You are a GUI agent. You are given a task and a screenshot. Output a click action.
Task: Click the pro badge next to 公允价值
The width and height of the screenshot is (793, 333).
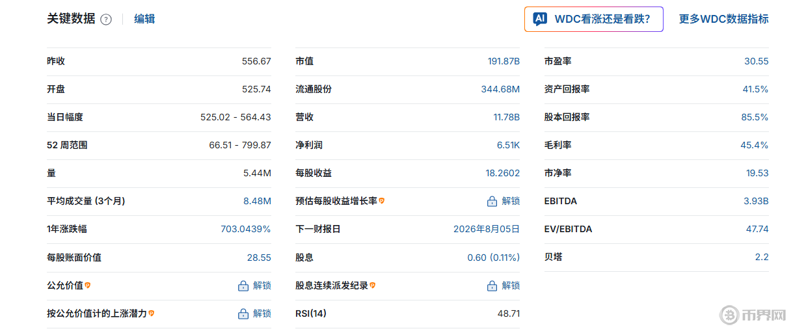(x=88, y=285)
